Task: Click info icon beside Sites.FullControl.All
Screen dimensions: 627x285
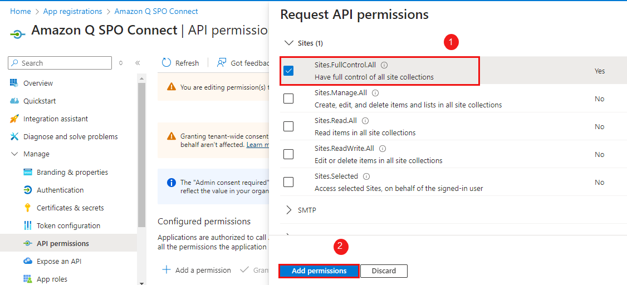Action: pyautogui.click(x=384, y=65)
